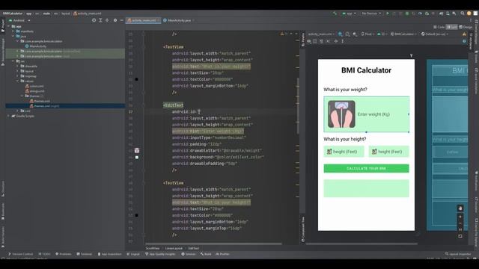
Task: Click Expand All icon in Project panel header
Action: tap(100, 20)
